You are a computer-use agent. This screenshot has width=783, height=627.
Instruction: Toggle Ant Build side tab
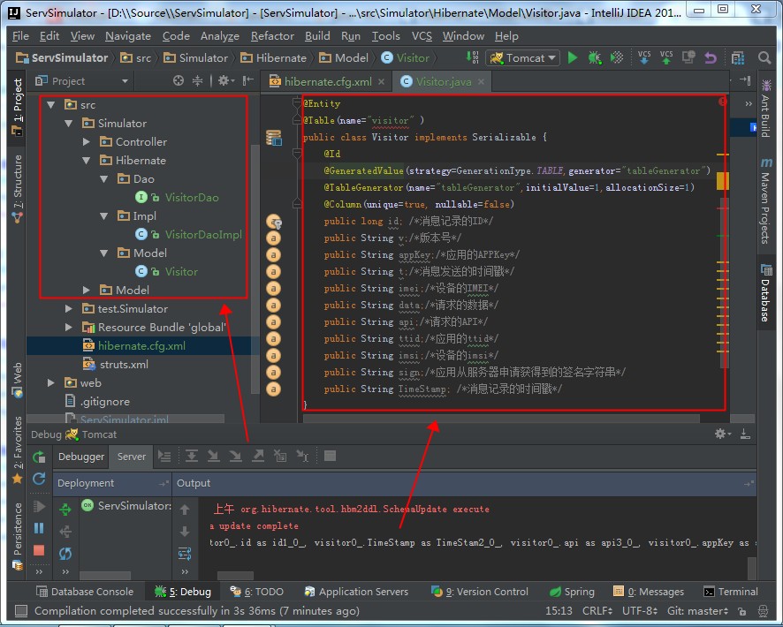coord(766,108)
